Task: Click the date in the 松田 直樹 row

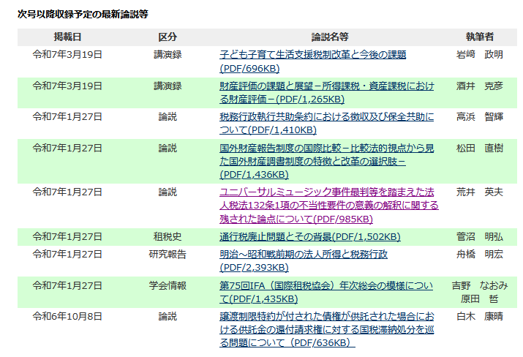Action: pyautogui.click(x=67, y=148)
